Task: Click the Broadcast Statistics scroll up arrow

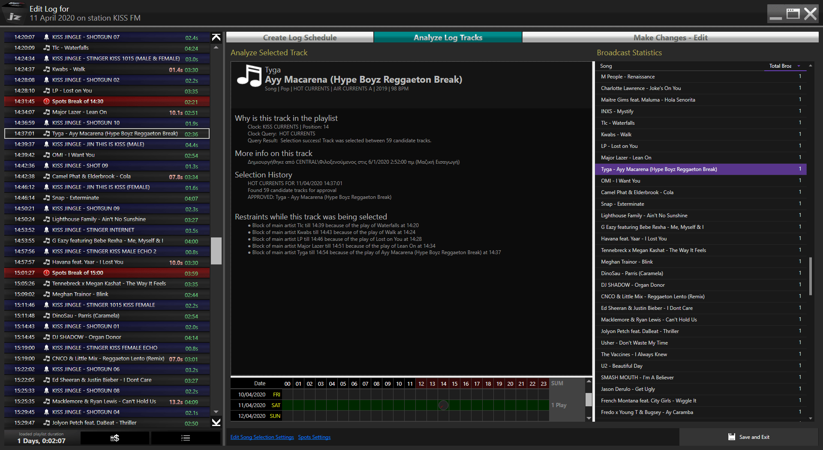Action: point(811,66)
